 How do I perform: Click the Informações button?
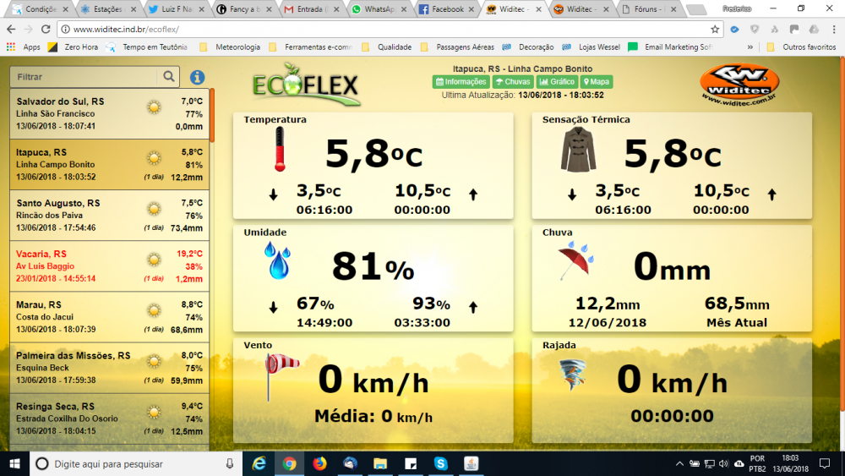(461, 82)
